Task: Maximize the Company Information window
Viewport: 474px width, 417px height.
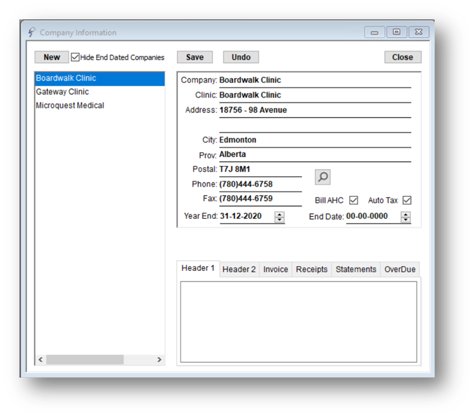Action: tap(397, 32)
